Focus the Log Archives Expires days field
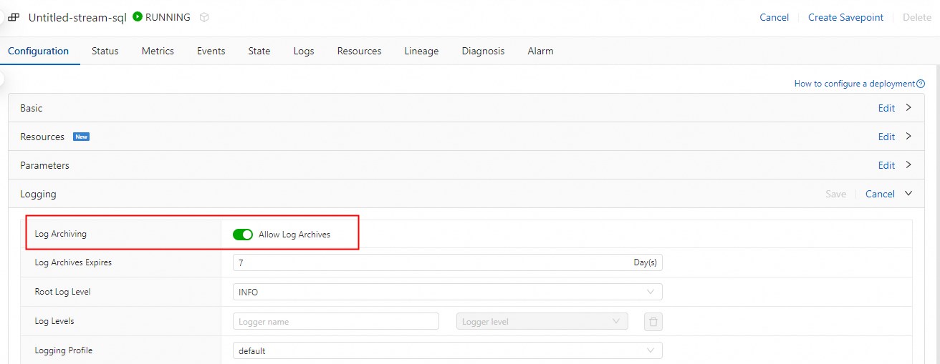Viewport: 940px width, 364px height. click(447, 262)
